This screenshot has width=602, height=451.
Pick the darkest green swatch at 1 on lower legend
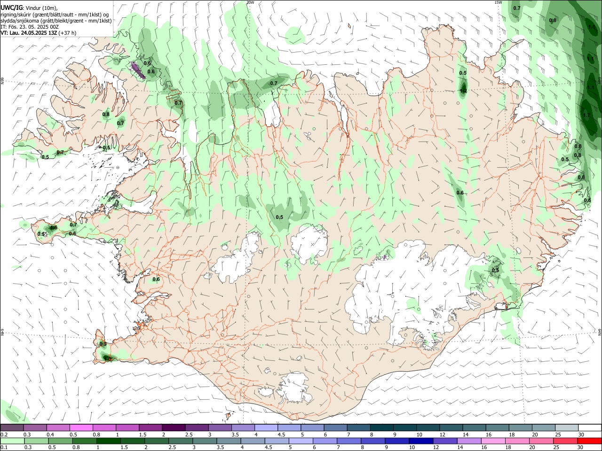click(x=108, y=441)
